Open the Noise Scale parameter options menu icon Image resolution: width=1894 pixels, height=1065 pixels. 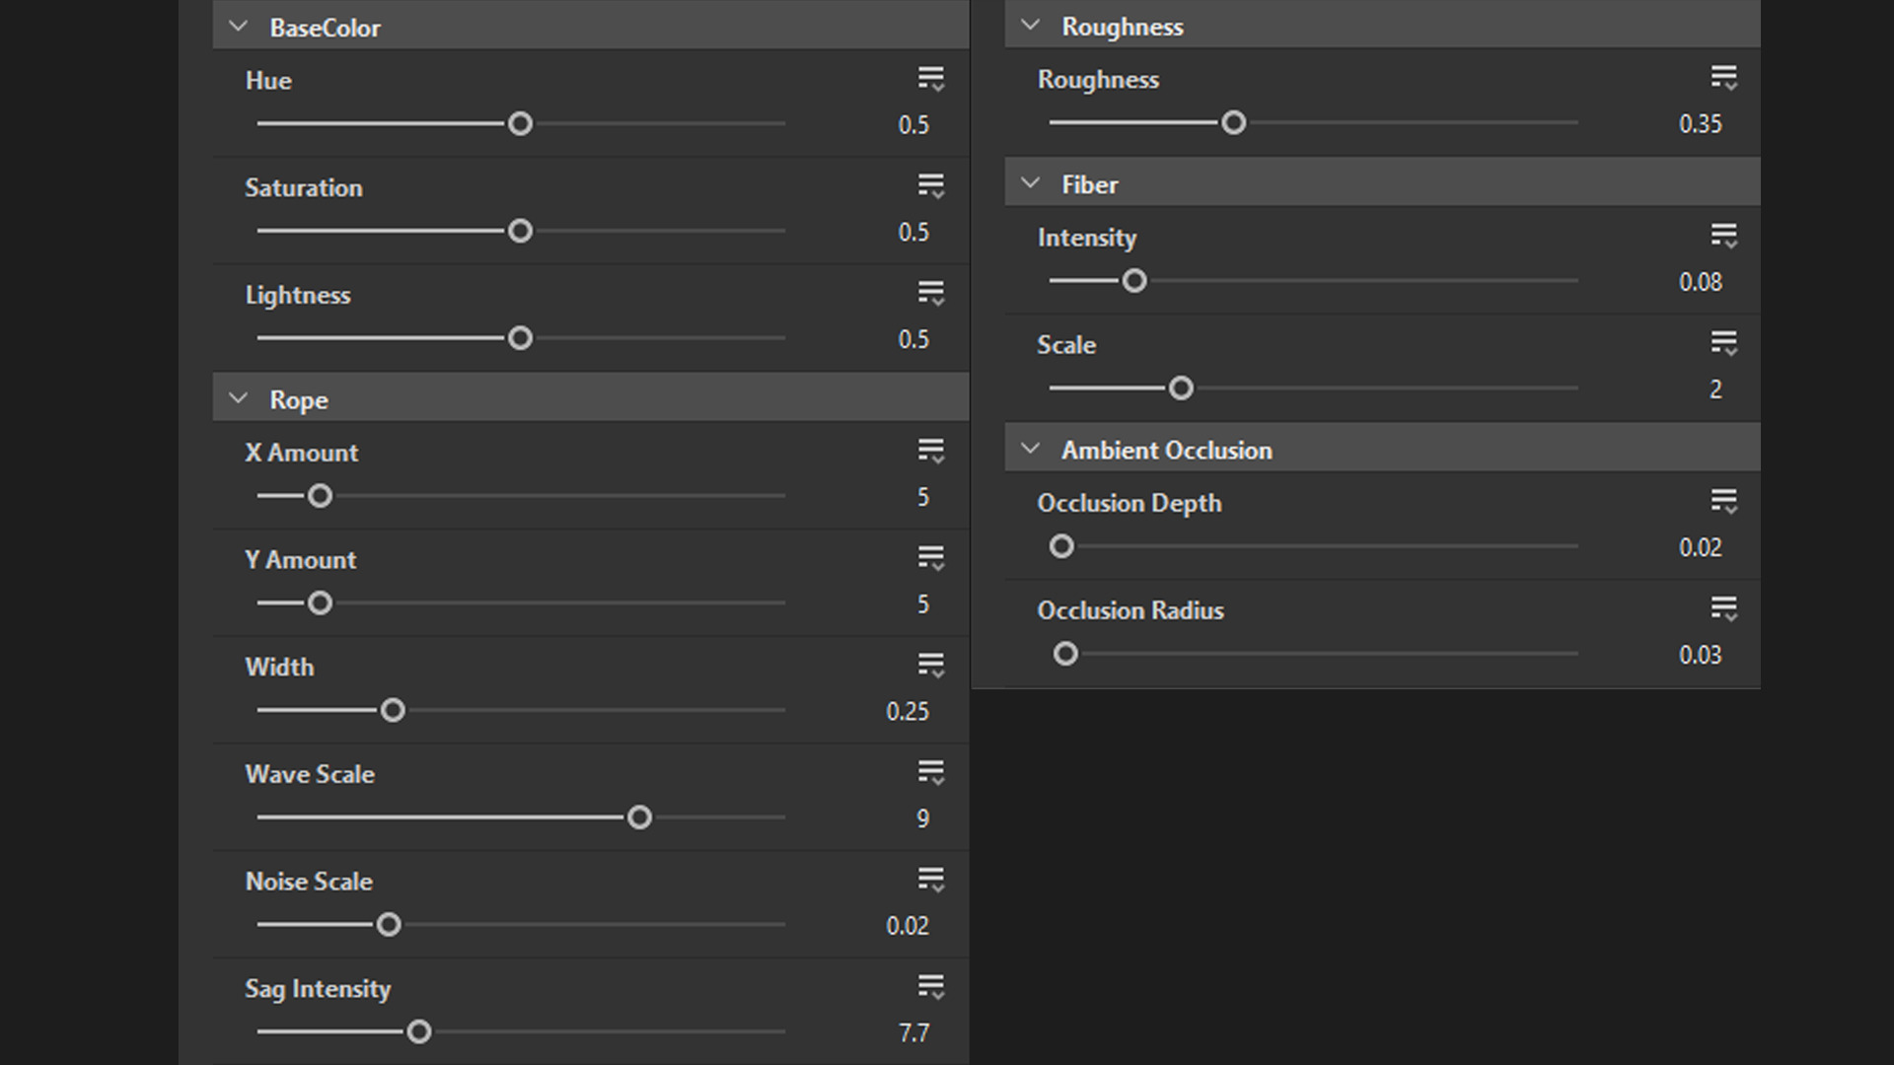click(930, 880)
